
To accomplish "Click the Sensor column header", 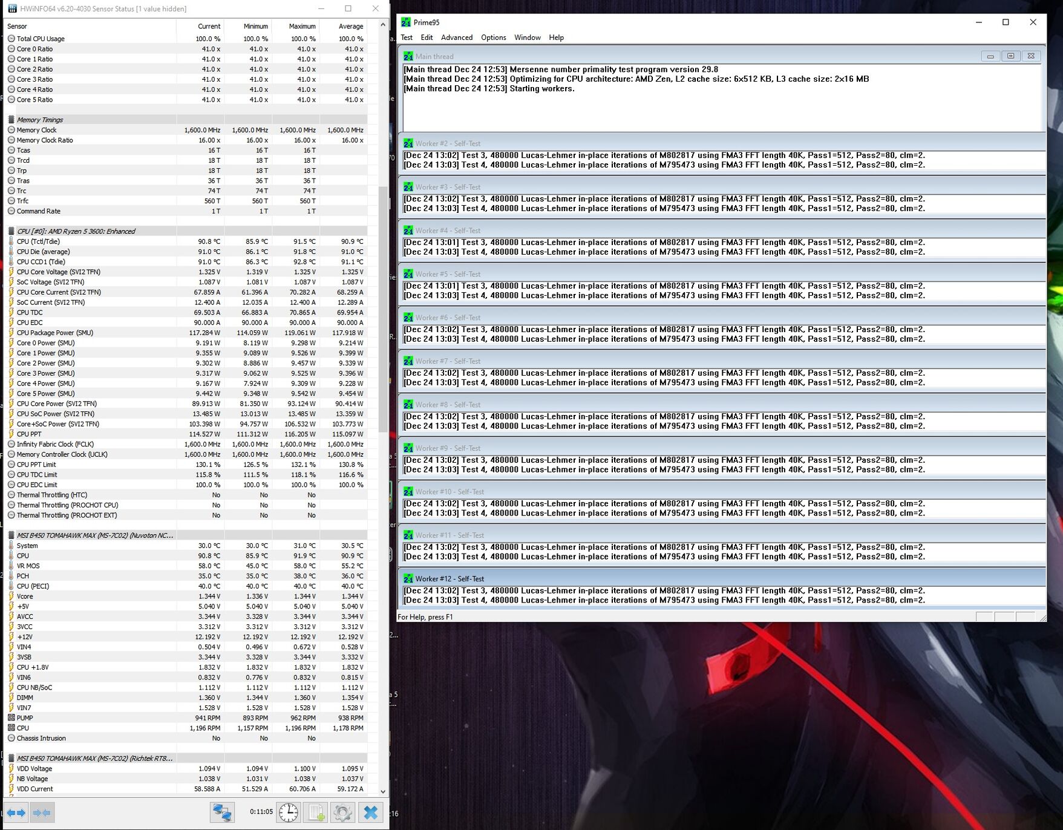I will point(91,26).
